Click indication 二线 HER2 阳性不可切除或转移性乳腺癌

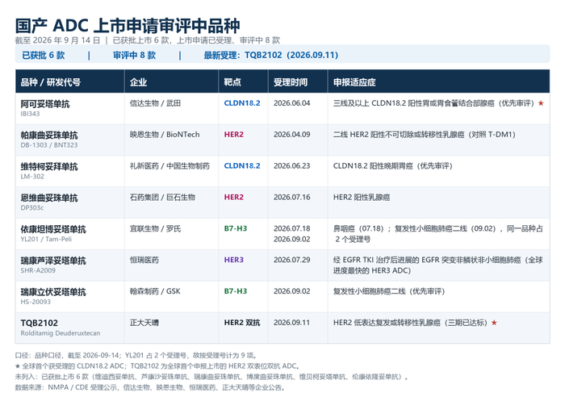pyautogui.click(x=399, y=135)
